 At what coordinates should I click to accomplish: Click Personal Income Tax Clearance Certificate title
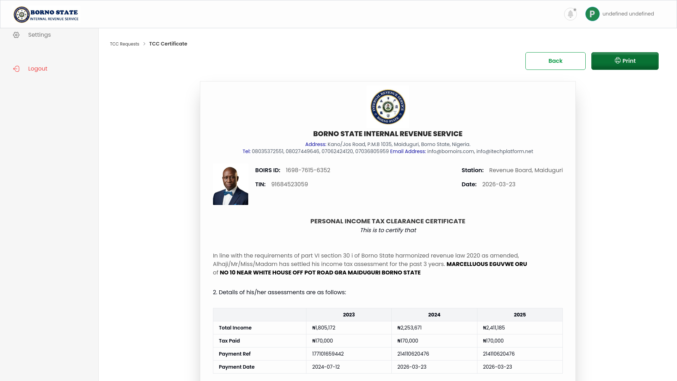click(x=388, y=221)
